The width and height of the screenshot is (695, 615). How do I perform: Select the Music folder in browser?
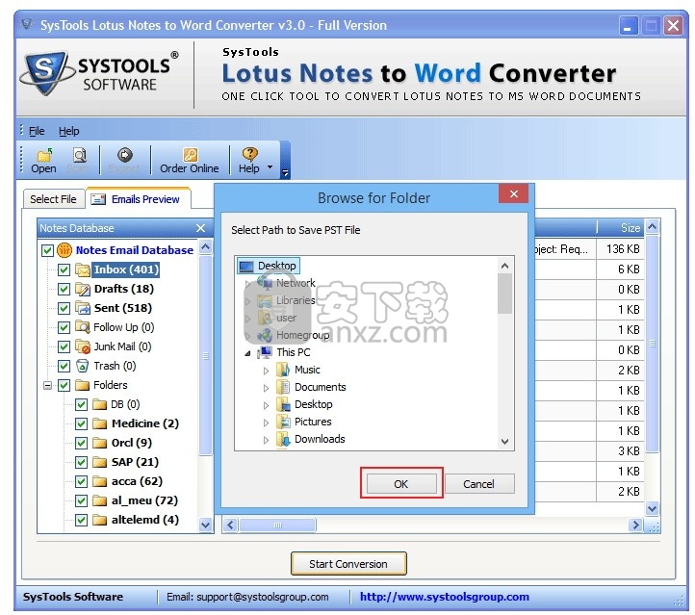[307, 370]
